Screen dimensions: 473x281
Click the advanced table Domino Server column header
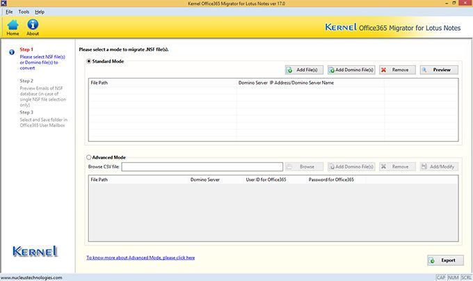coord(216,179)
